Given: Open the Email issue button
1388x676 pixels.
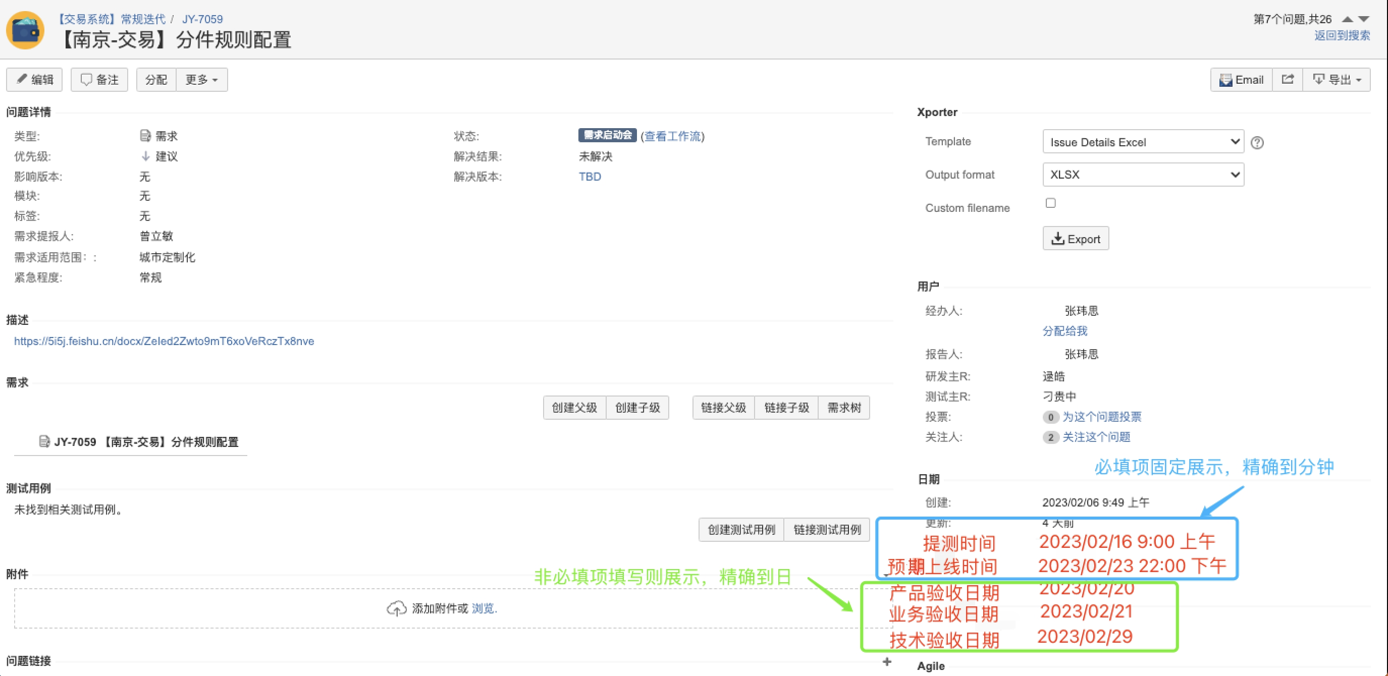Looking at the screenshot, I should (x=1242, y=80).
